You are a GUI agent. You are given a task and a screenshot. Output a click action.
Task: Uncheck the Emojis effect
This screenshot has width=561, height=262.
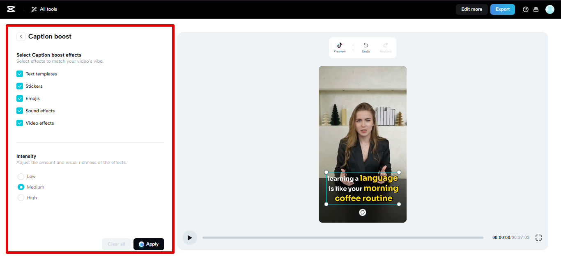tap(19, 98)
